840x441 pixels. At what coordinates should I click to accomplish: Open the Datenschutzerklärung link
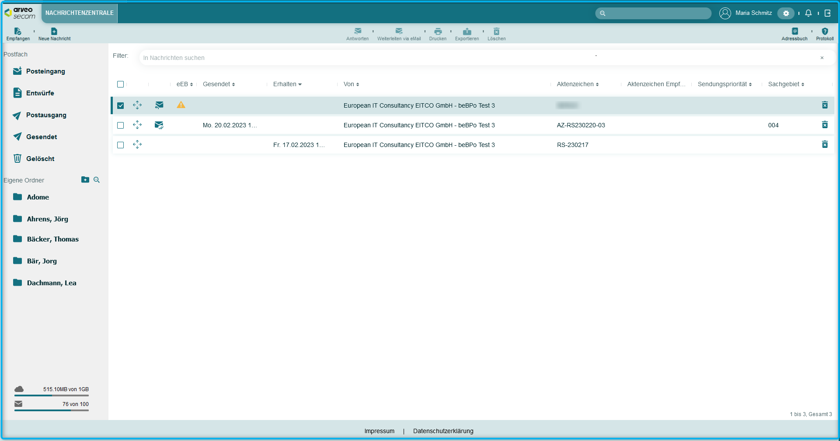click(x=443, y=431)
